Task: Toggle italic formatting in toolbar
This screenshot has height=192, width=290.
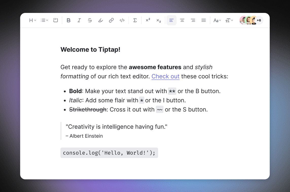Action: (79, 20)
